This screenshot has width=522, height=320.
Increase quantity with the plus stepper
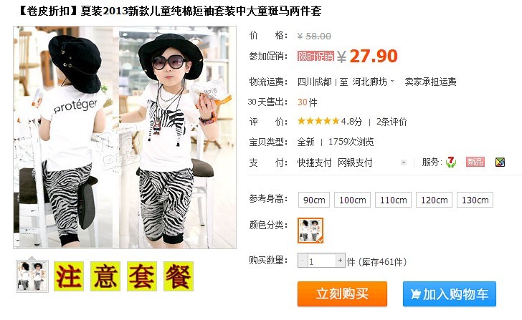(340, 261)
